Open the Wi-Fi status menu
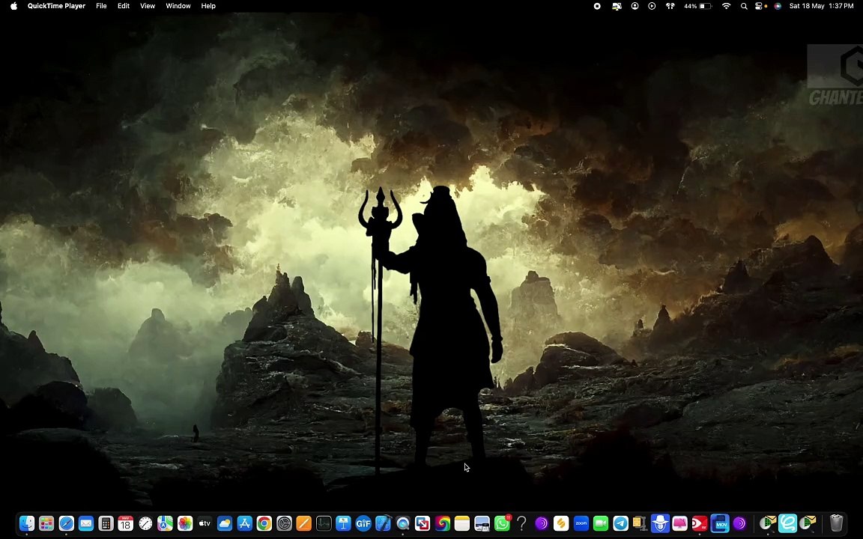Image resolution: width=863 pixels, height=539 pixels. [727, 6]
